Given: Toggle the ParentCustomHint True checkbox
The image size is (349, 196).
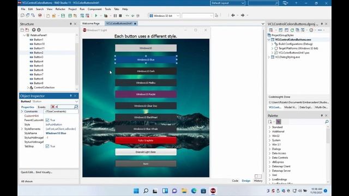Looking at the screenshot, I should coord(47,120).
